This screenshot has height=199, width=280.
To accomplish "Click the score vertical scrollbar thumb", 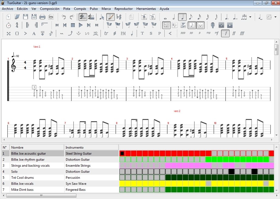I will (x=276, y=49).
